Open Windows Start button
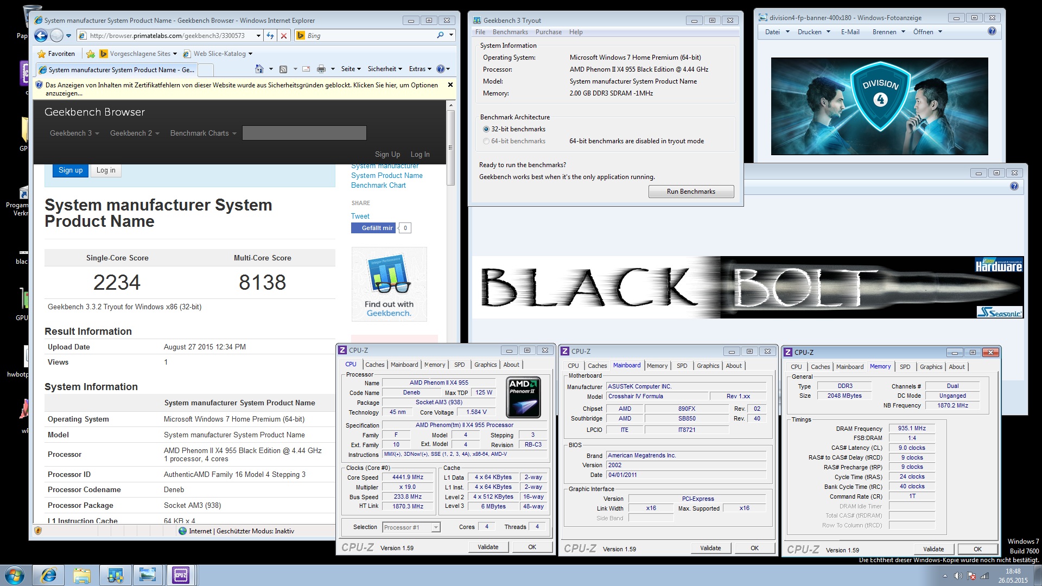 coord(15,575)
